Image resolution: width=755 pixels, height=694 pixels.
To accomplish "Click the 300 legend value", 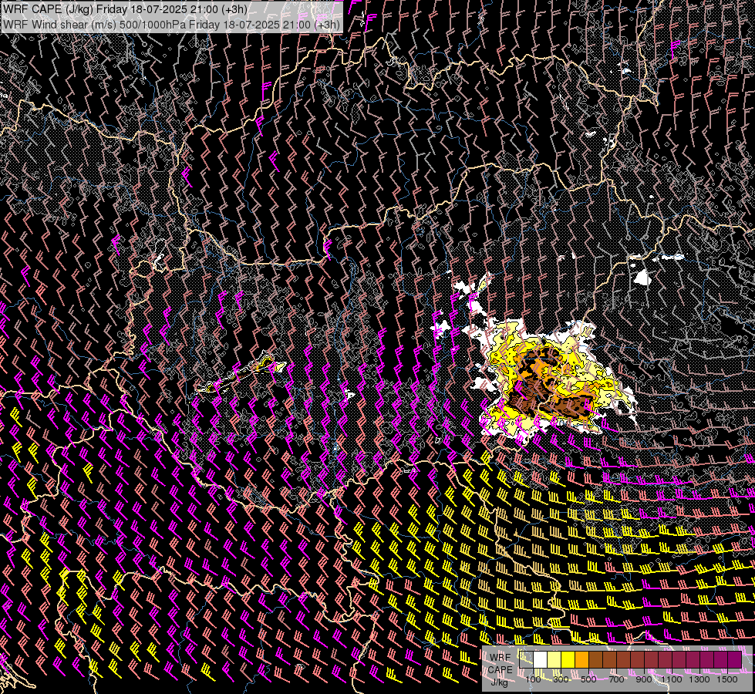I will pyautogui.click(x=561, y=679).
